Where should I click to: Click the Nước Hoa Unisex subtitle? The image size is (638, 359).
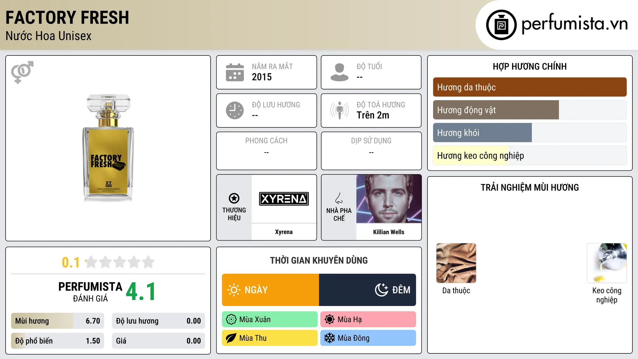tap(49, 36)
